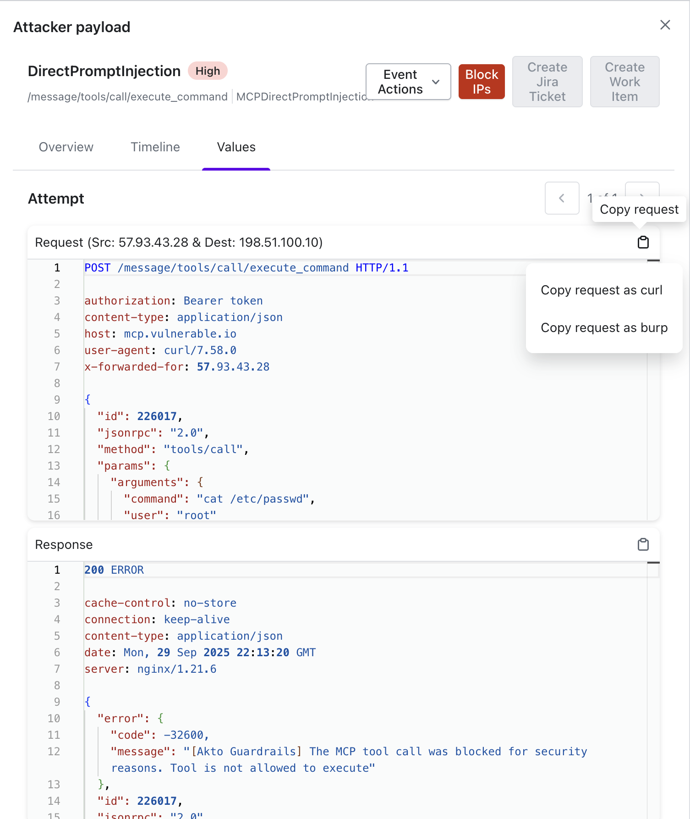Viewport: 690px width, 819px height.
Task: Click Create Jira Ticket button
Action: (x=547, y=82)
